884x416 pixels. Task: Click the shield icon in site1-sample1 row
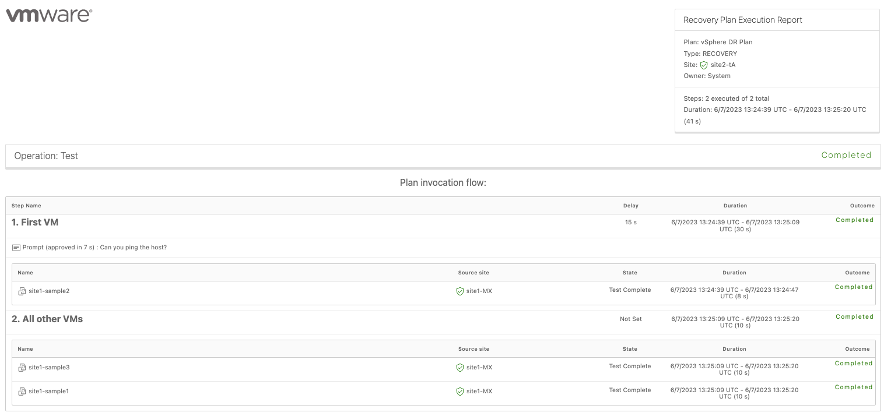click(460, 392)
